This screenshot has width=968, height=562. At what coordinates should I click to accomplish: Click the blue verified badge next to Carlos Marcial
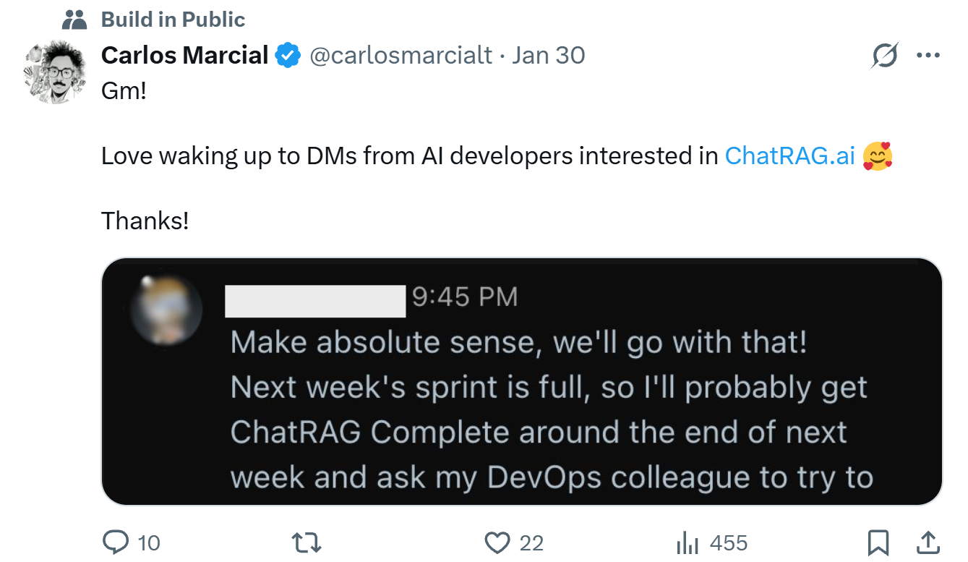(x=288, y=54)
